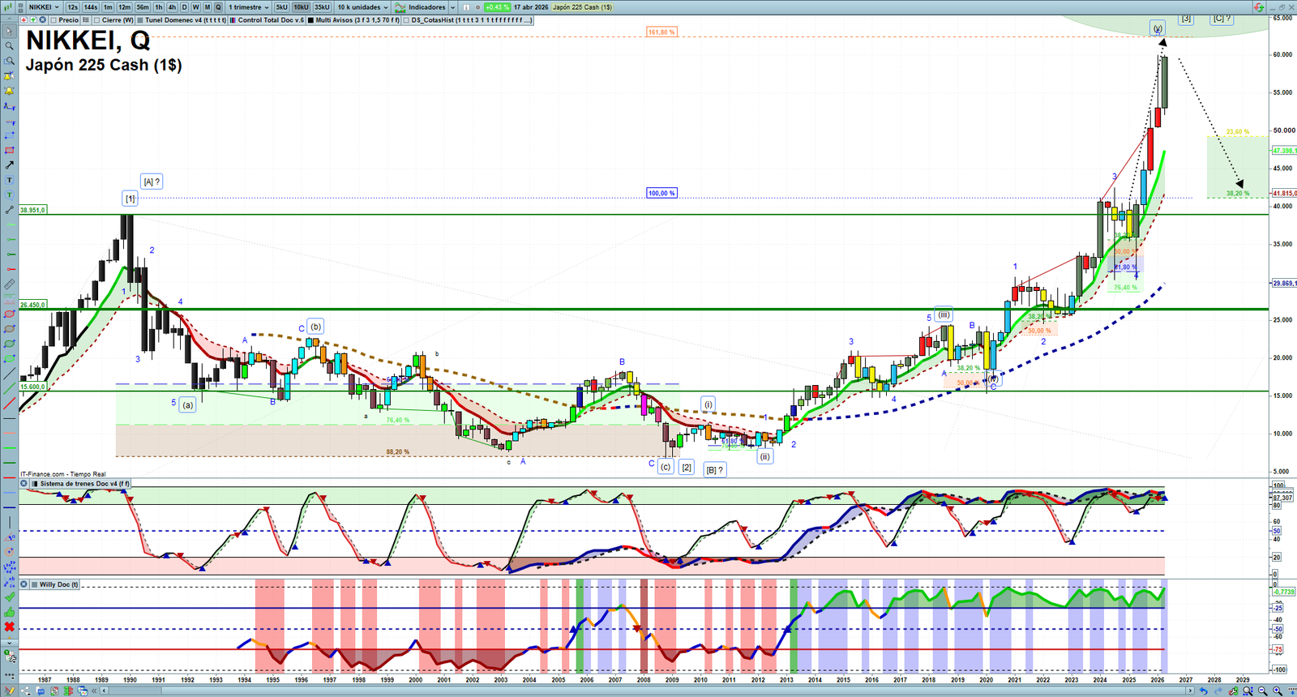
Task: Click the 35kU units button
Action: (x=322, y=7)
